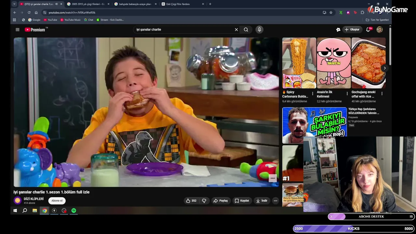The image size is (416, 234).
Task: Open Spicy Carbonara Buldak short thumbnail
Action: tap(299, 63)
